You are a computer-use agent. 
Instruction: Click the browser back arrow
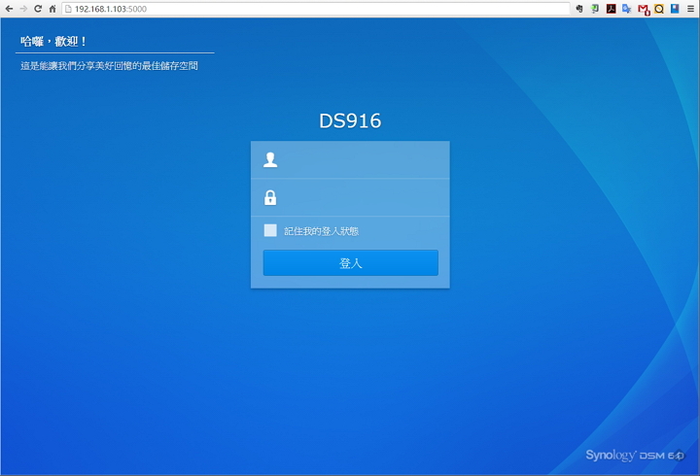9,8
